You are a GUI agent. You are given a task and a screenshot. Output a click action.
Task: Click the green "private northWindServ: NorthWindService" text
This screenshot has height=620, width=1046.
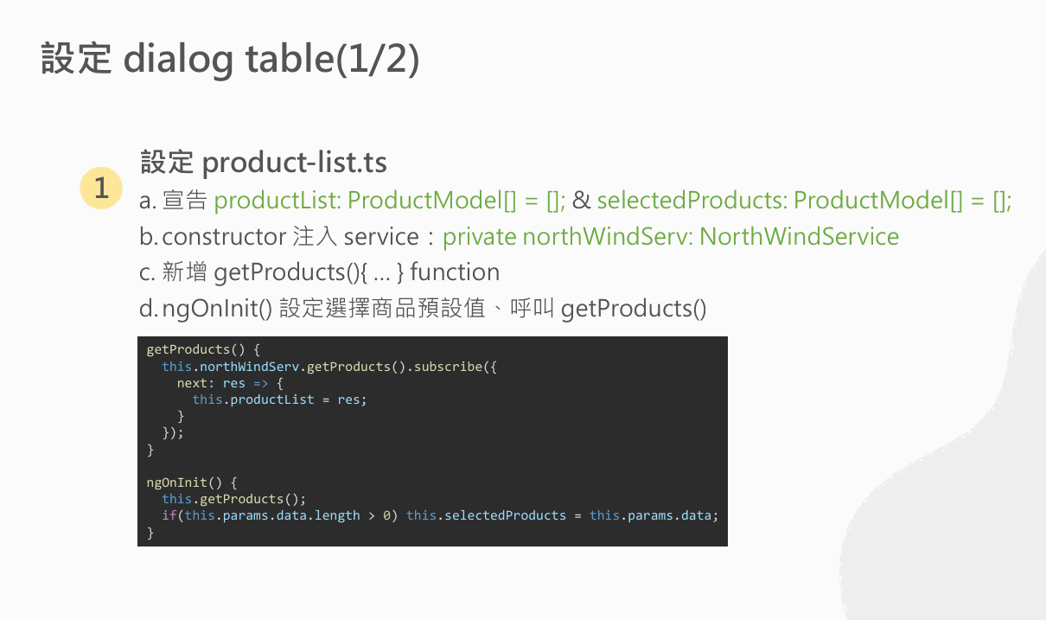tap(671, 236)
